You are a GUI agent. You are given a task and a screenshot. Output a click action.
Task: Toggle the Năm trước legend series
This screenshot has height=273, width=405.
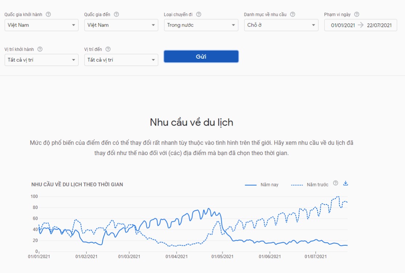click(x=310, y=185)
